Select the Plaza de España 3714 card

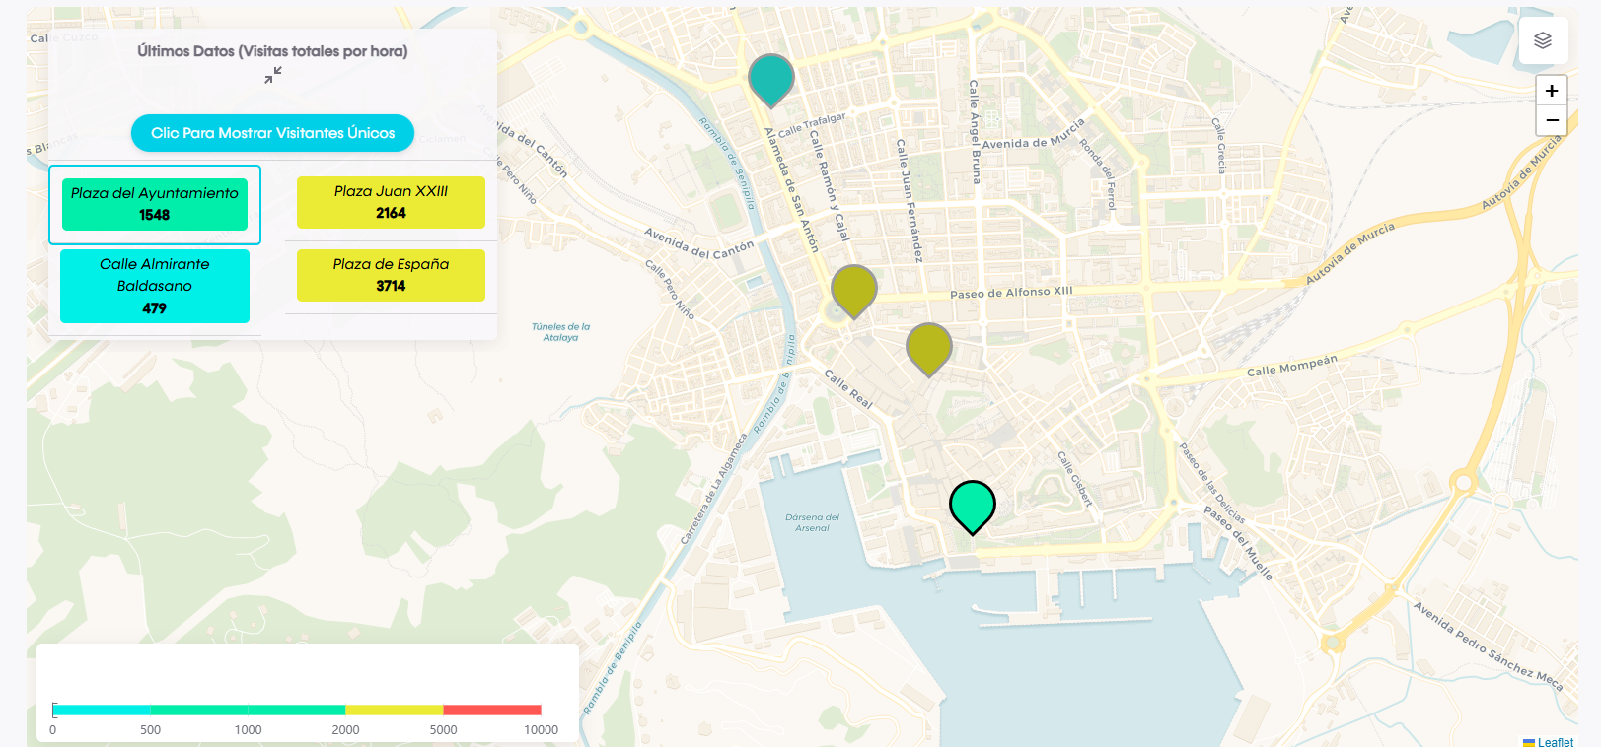(391, 275)
